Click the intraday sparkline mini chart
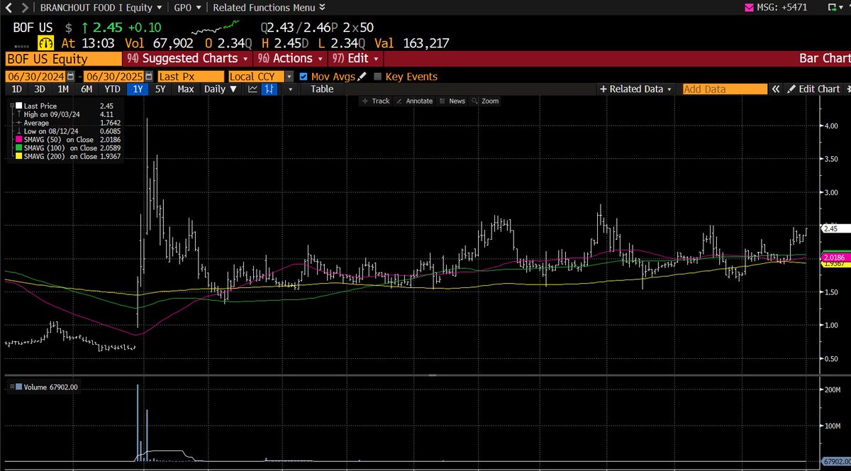This screenshot has height=471, width=851. (217, 28)
